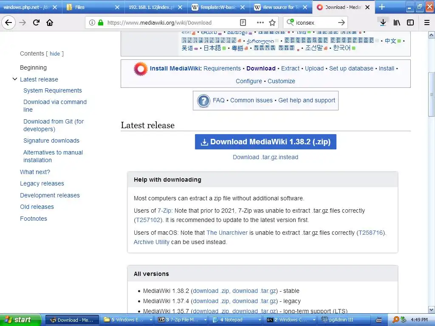
Task: Reload the current page
Action: [x=36, y=22]
